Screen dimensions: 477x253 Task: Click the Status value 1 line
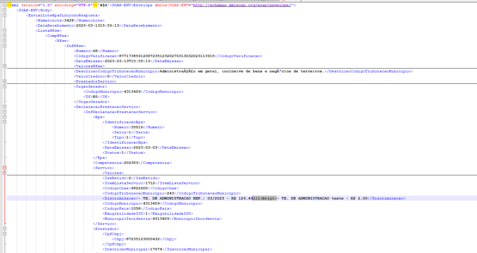124,153
